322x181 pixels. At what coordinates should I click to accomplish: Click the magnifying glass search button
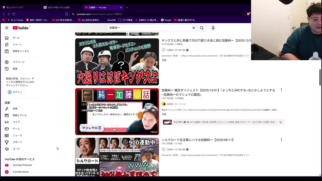202,28
